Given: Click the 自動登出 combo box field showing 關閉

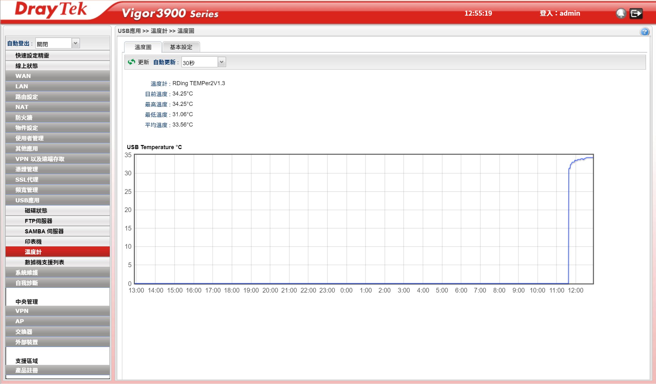Looking at the screenshot, I should coord(54,44).
